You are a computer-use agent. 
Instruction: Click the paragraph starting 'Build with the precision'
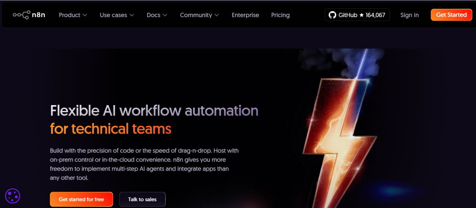tap(144, 164)
